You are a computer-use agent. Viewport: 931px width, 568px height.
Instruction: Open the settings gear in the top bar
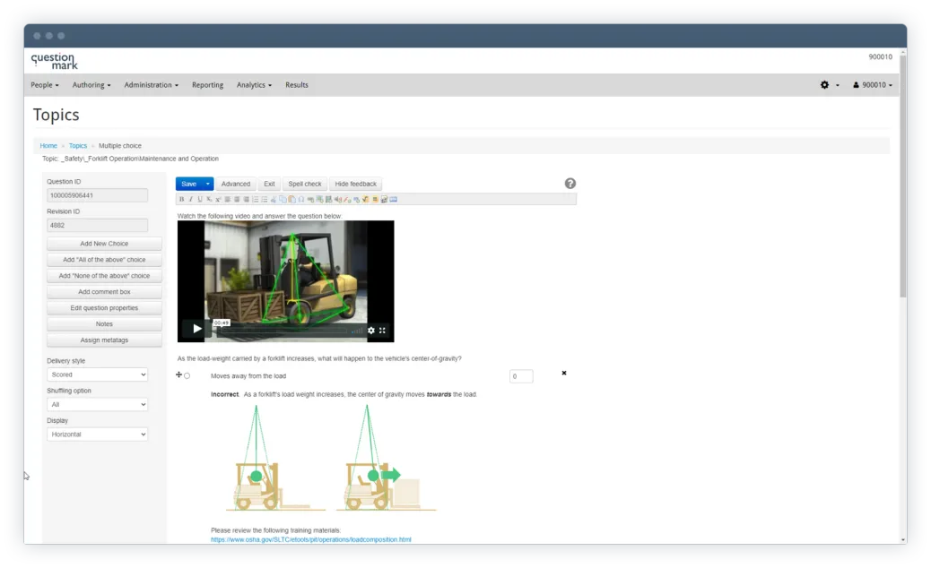pos(823,84)
